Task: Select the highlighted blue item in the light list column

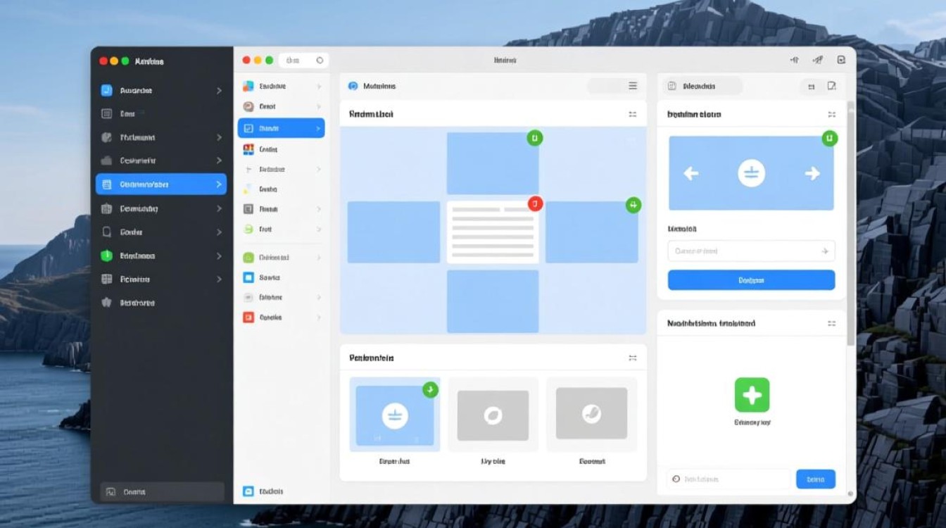Action: pos(281,128)
